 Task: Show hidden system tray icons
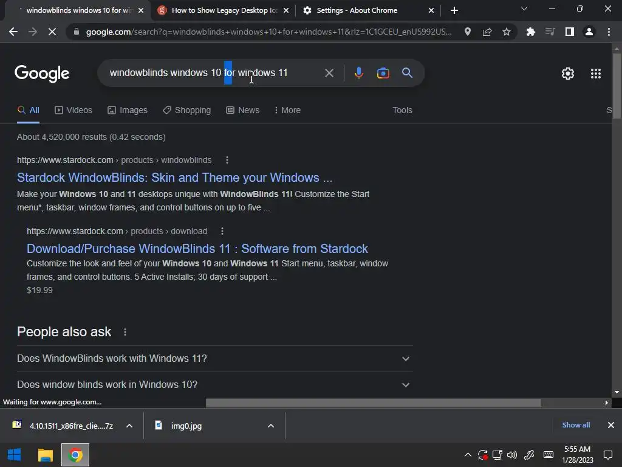468,455
